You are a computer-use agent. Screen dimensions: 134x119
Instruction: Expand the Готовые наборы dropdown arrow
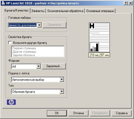[x=39, y=25]
